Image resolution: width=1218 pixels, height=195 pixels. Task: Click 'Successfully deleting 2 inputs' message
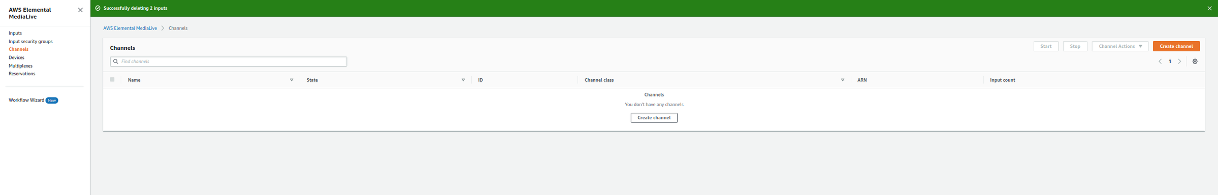click(x=135, y=8)
